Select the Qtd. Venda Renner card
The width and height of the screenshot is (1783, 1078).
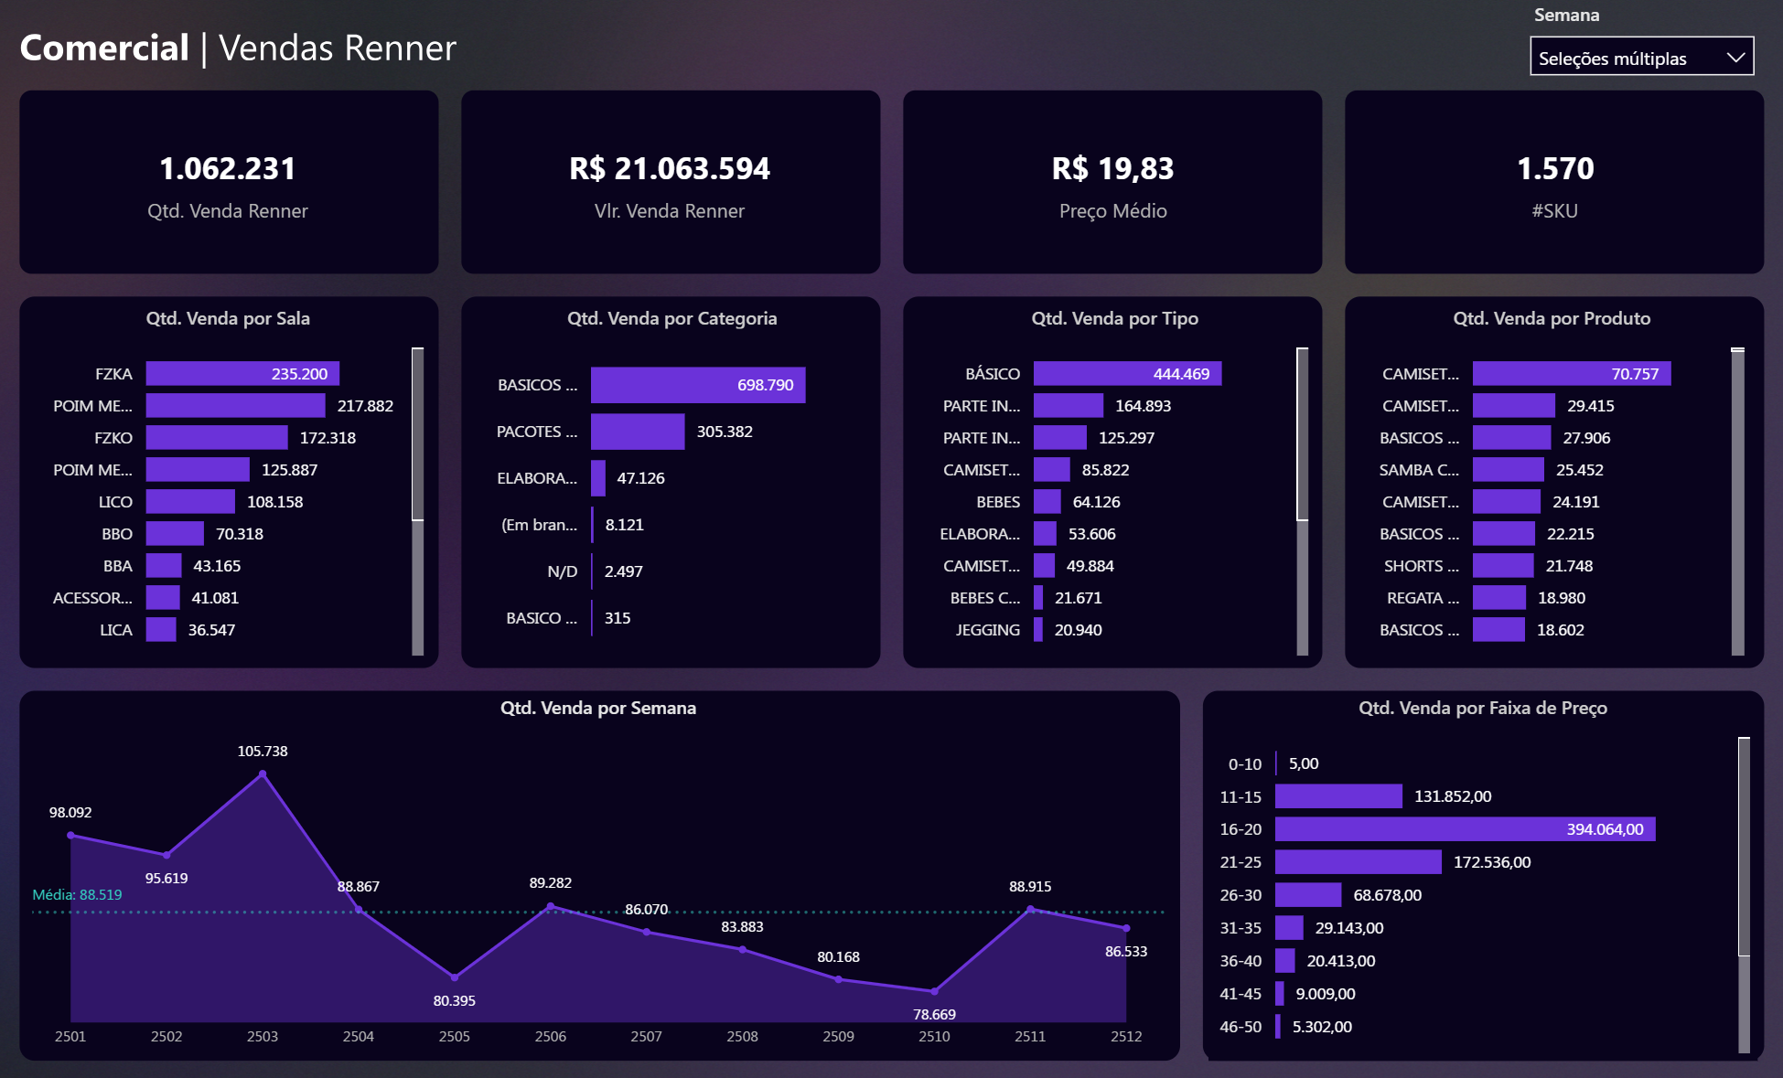pos(229,182)
